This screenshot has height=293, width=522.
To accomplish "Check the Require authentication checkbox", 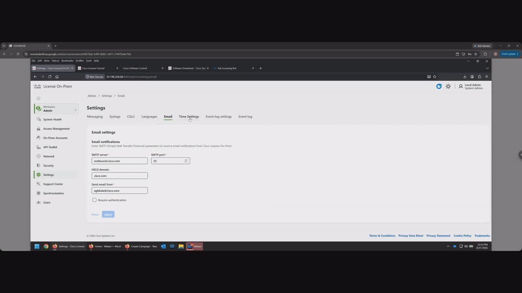I will (94, 200).
